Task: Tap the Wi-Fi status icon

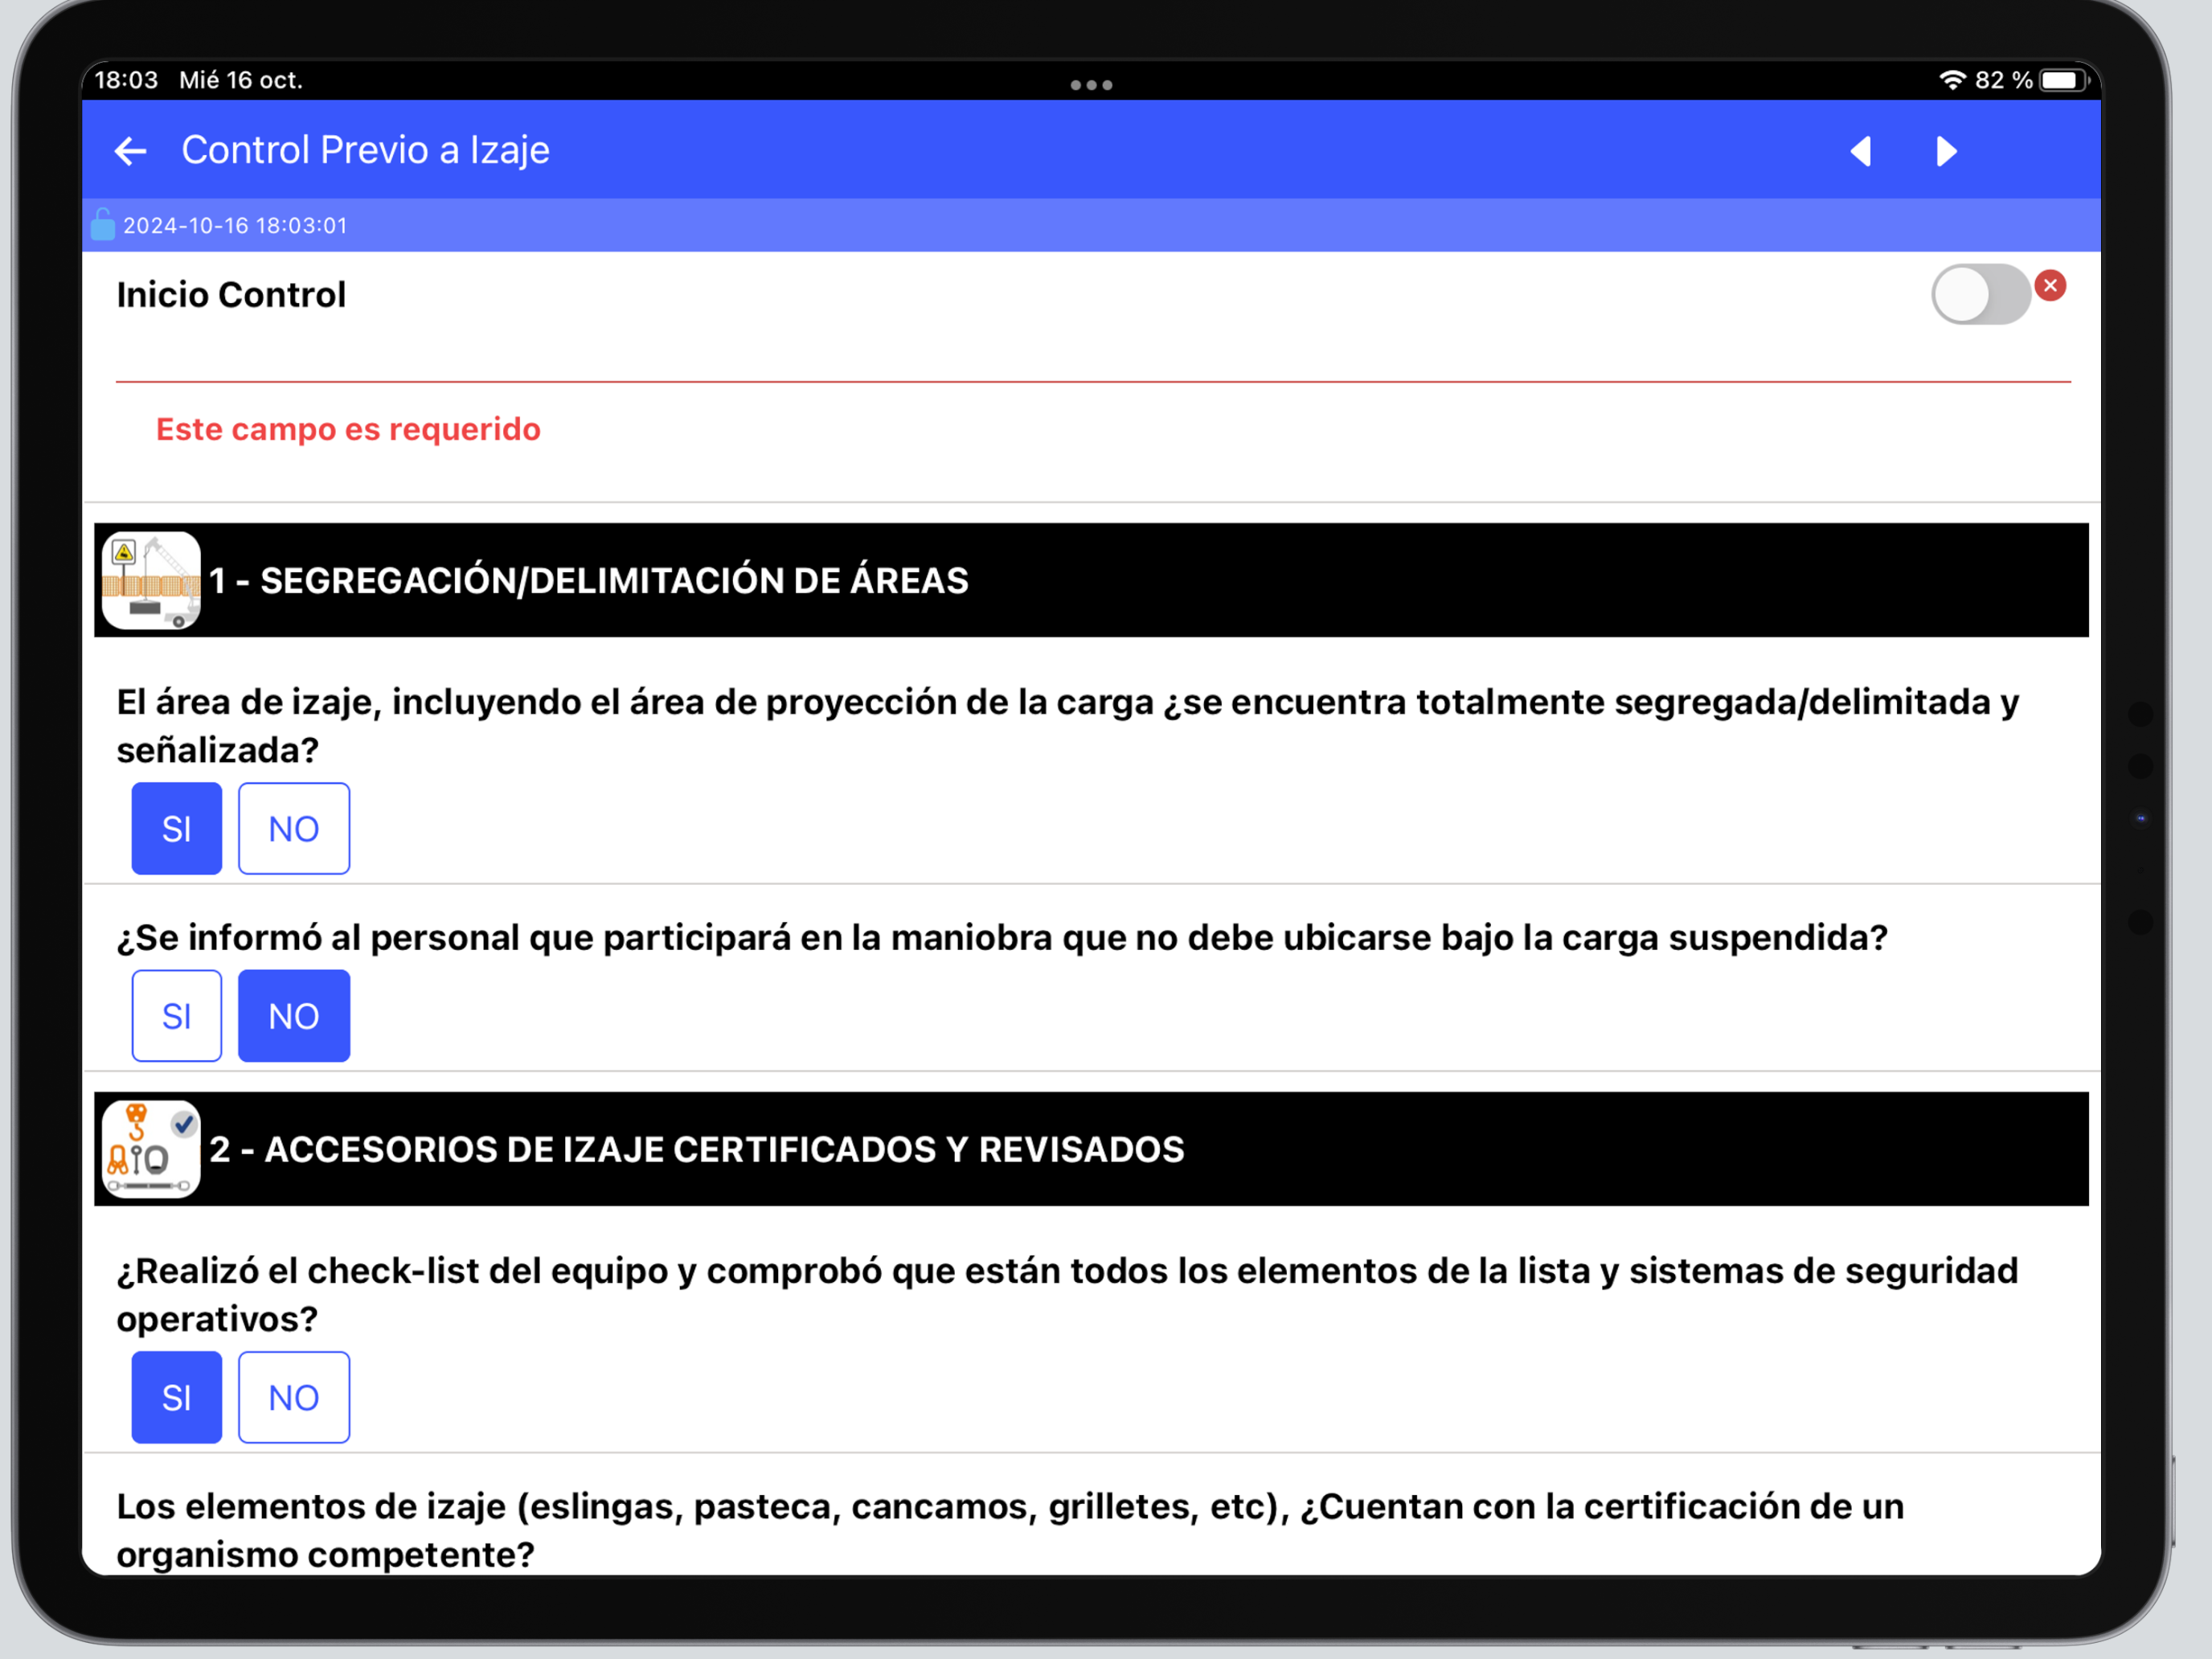Action: (x=1952, y=80)
